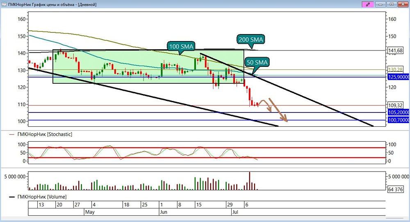410x222 pixels.
Task: Click the 109,32 current price label
Action: [x=395, y=105]
